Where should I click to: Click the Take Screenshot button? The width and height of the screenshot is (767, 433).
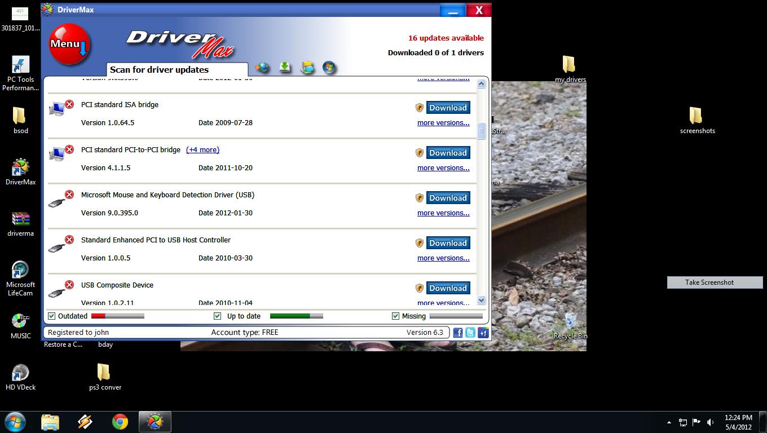(x=715, y=282)
